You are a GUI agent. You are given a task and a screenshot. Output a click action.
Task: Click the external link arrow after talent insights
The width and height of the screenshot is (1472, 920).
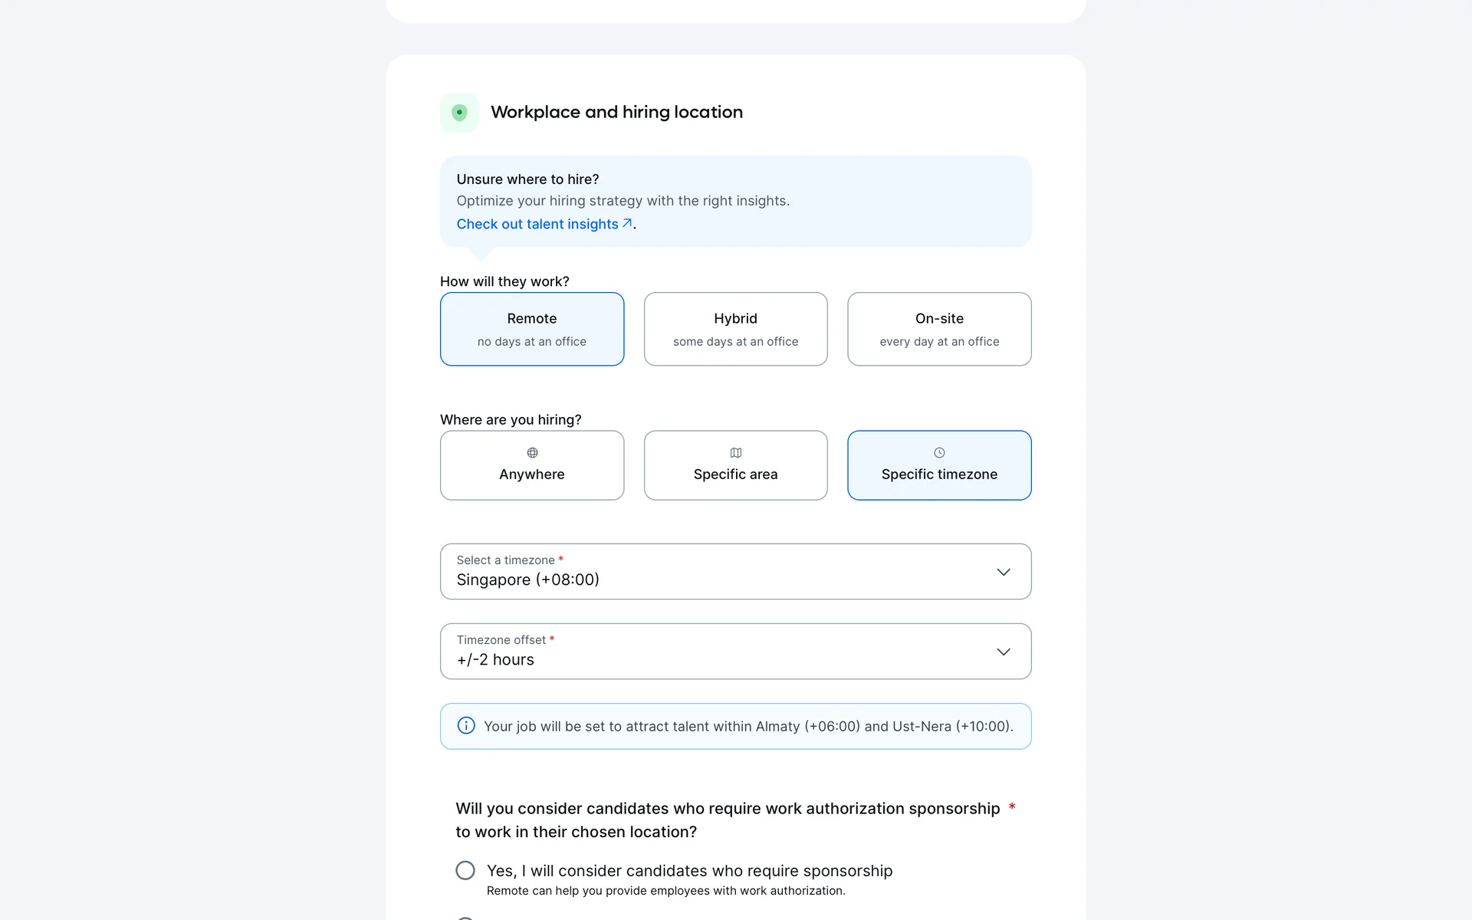627,223
